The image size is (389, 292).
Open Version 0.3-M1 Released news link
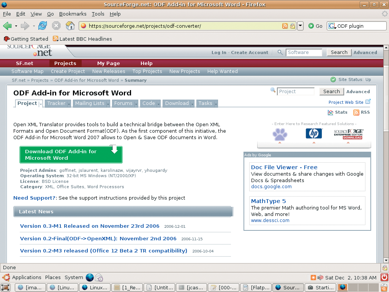point(90,226)
